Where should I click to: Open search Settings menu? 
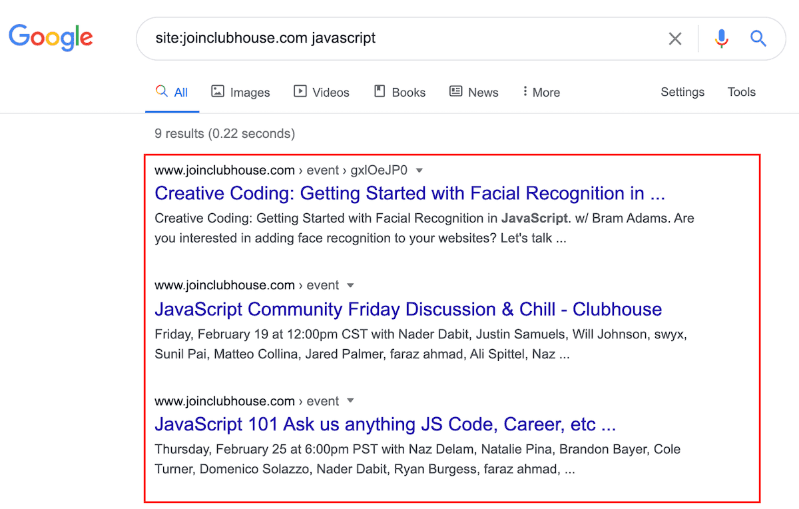click(682, 91)
